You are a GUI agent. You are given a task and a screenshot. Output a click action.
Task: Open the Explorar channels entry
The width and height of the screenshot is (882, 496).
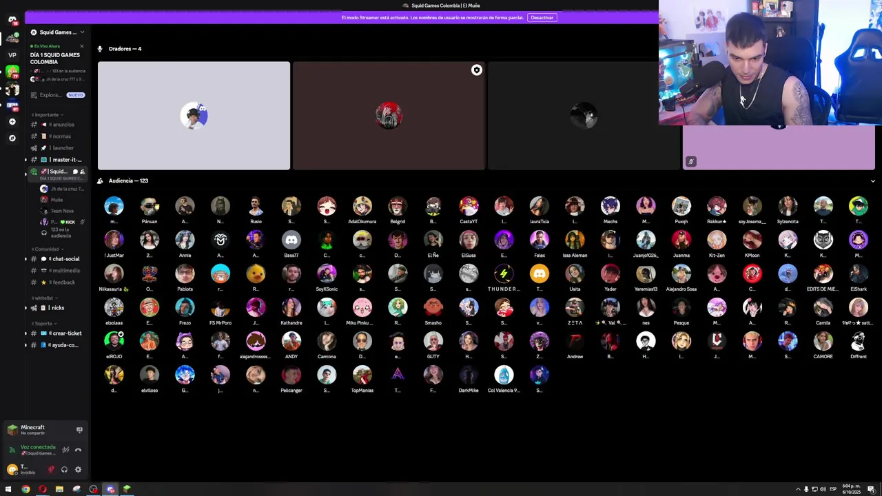57,95
